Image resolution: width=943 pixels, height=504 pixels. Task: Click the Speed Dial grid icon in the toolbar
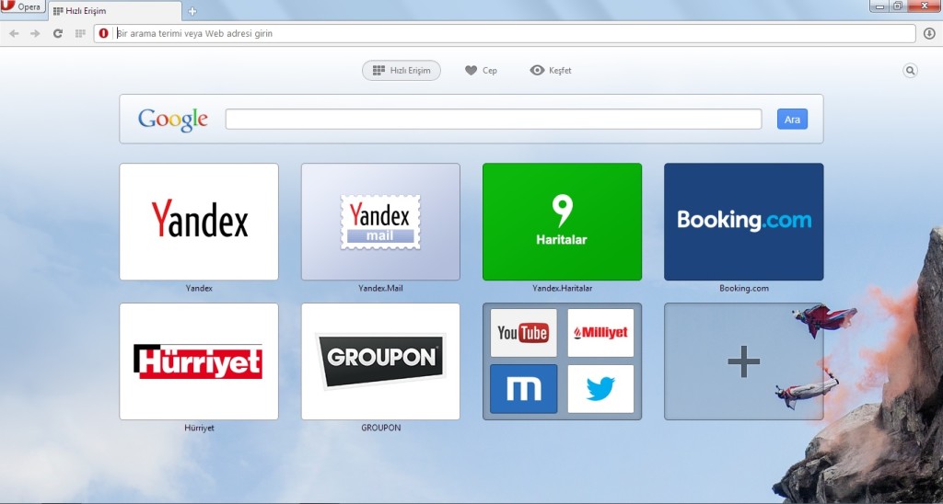pyautogui.click(x=80, y=34)
